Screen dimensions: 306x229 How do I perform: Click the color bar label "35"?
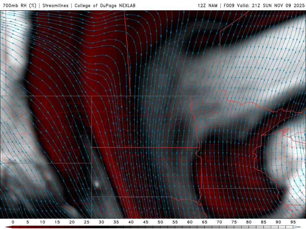click(116, 222)
